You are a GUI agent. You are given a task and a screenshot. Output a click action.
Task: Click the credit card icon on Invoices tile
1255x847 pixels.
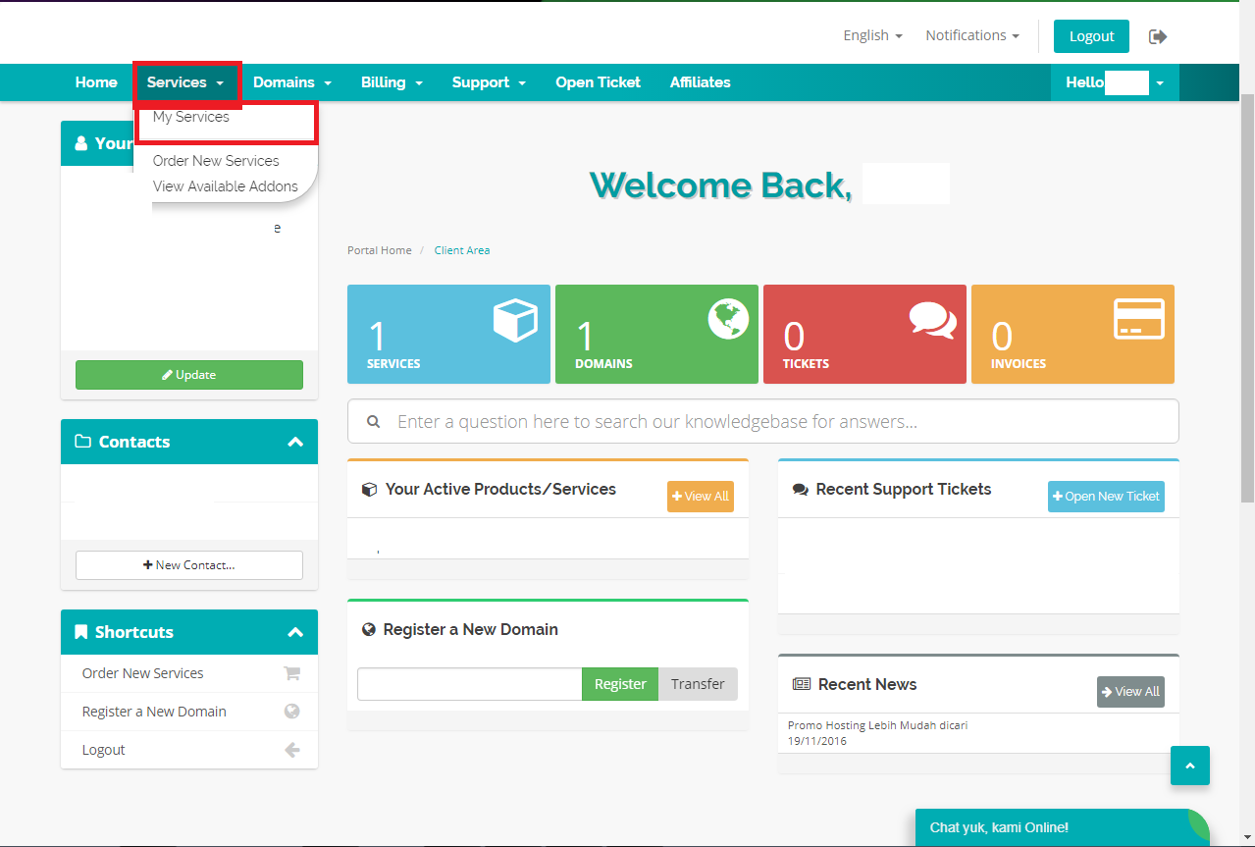(x=1139, y=319)
